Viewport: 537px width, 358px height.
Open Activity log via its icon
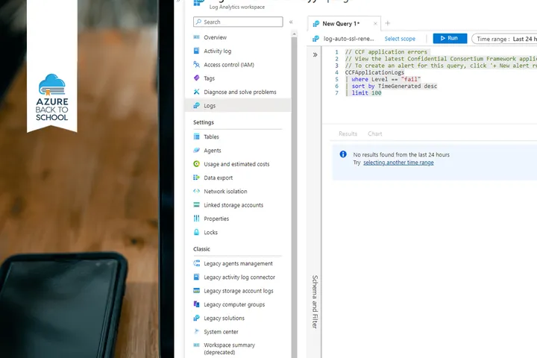tap(197, 51)
